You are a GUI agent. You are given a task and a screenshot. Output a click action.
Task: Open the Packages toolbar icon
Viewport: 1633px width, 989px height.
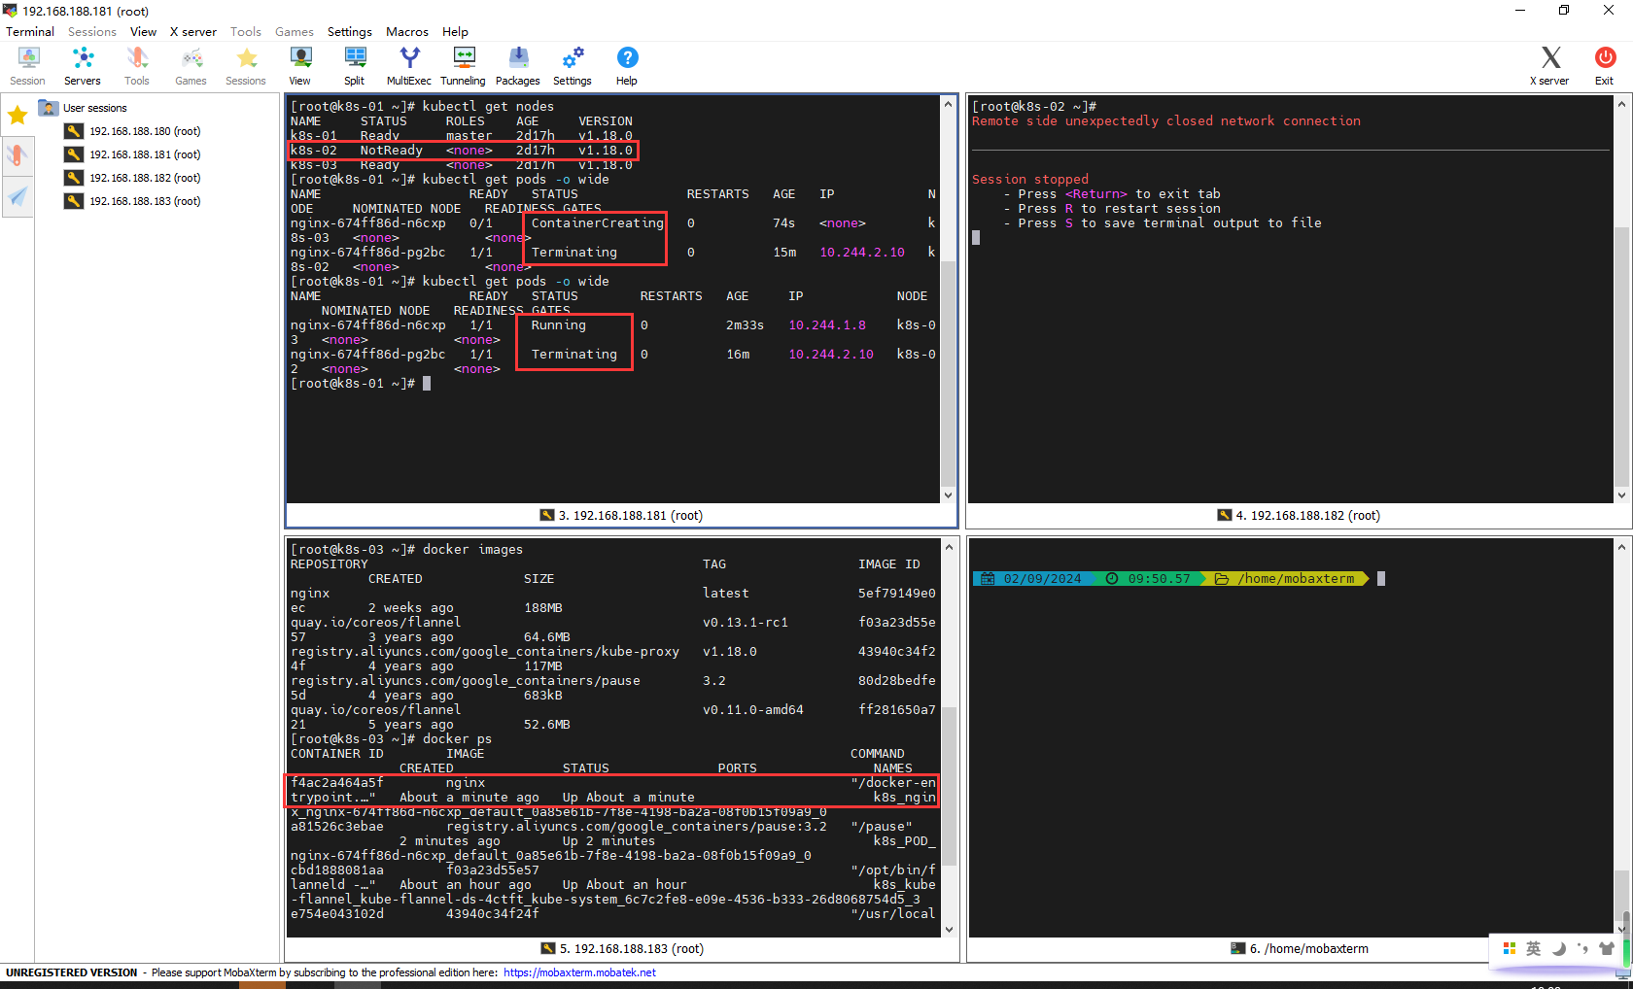518,66
